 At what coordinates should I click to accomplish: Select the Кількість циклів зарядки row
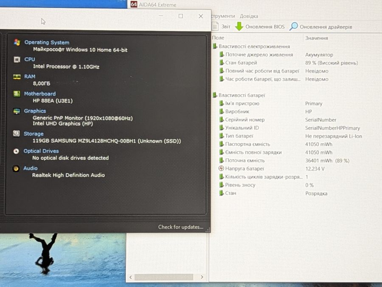pos(264,177)
